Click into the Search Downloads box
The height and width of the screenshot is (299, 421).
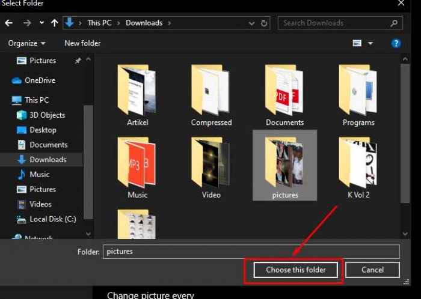coord(340,23)
